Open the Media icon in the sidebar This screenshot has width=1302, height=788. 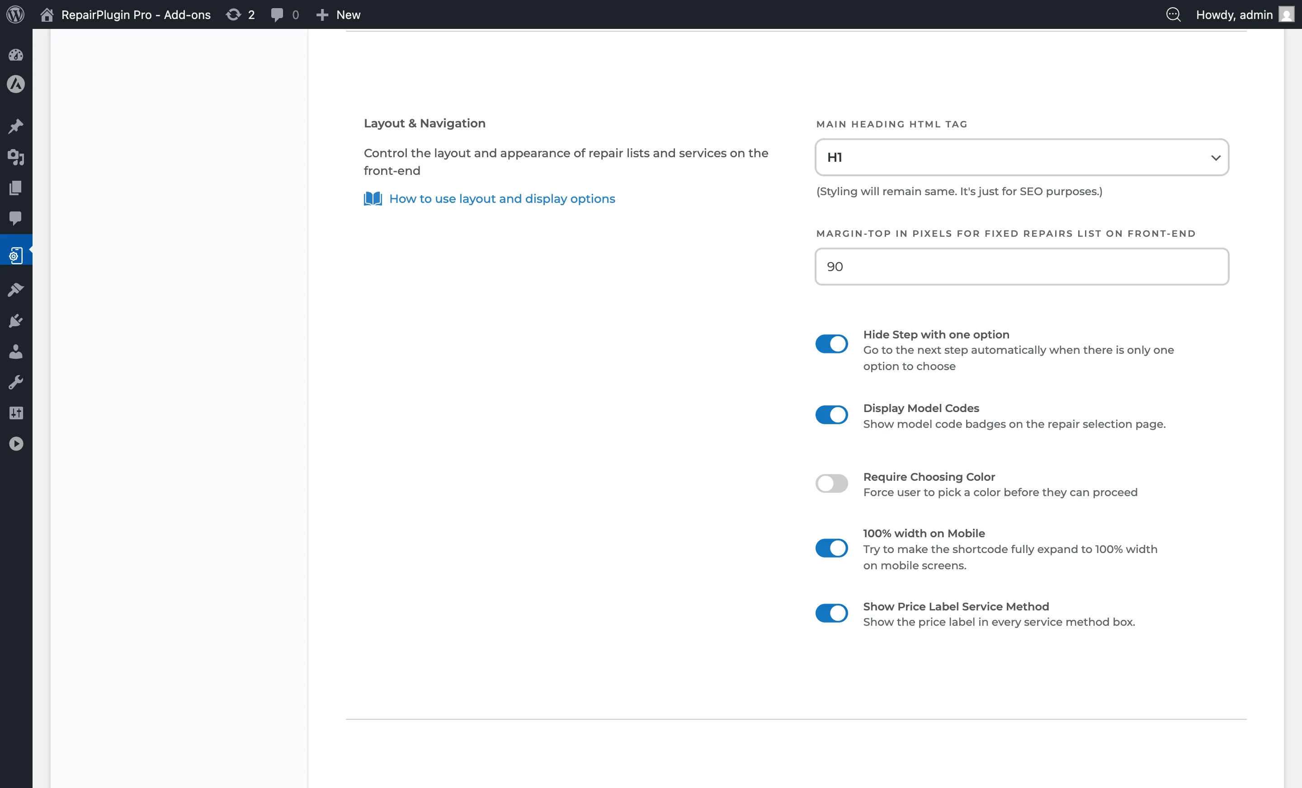16,157
